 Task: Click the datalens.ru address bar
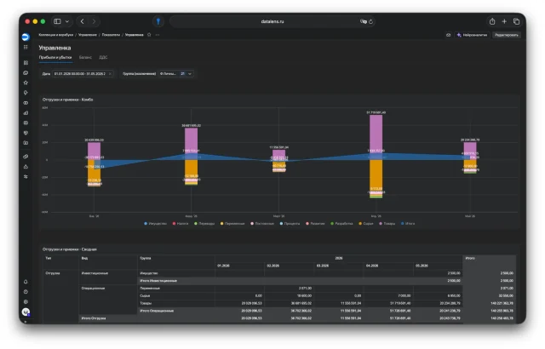272,21
